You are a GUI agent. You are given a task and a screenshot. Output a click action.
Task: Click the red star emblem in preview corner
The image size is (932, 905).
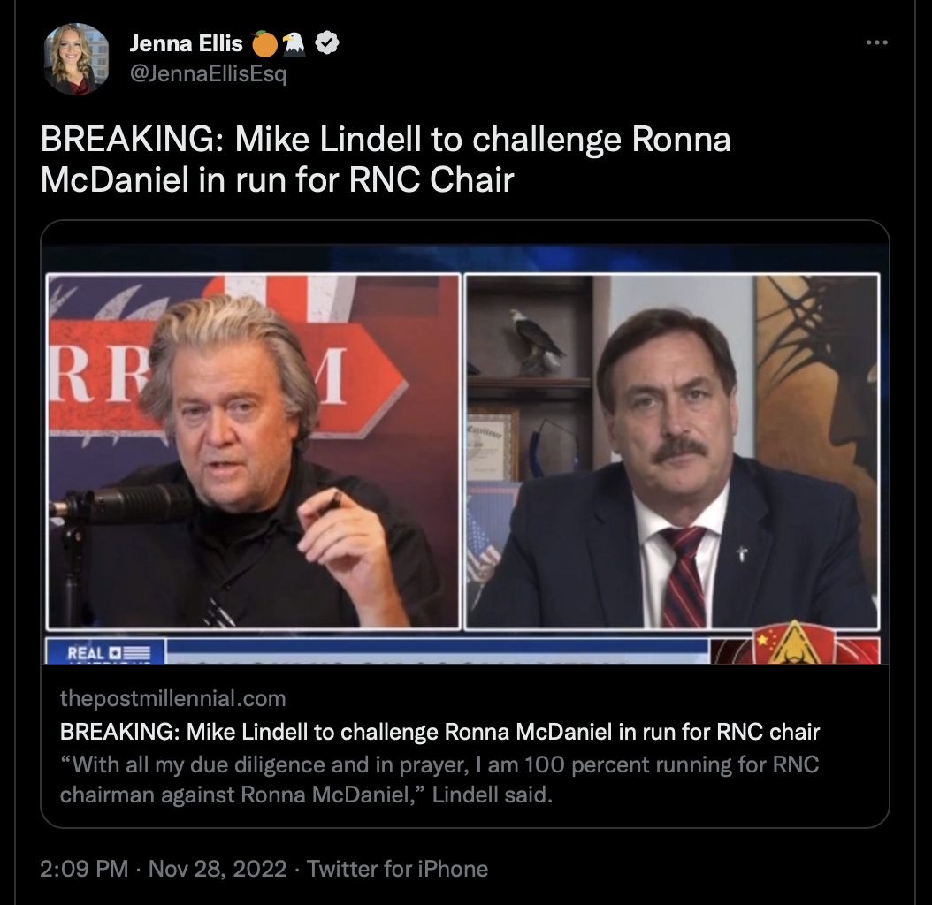click(766, 638)
